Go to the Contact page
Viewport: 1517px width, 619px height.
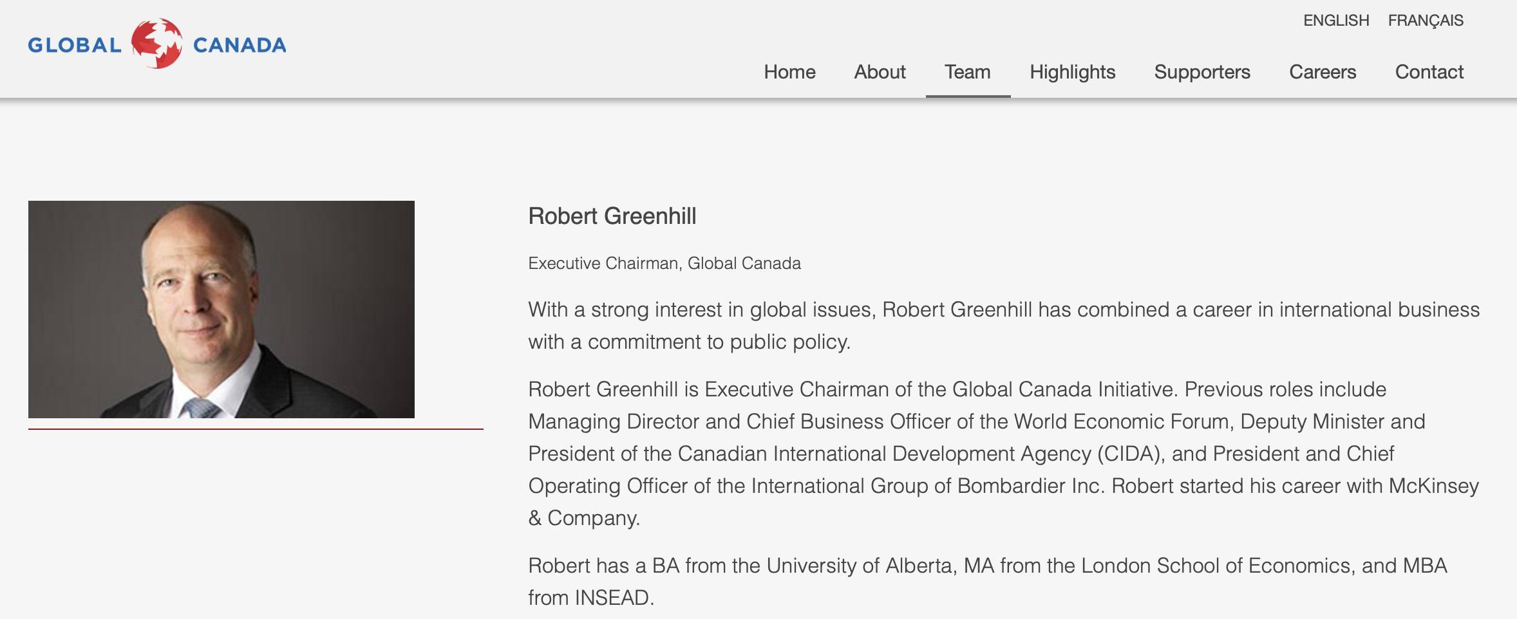[1429, 71]
